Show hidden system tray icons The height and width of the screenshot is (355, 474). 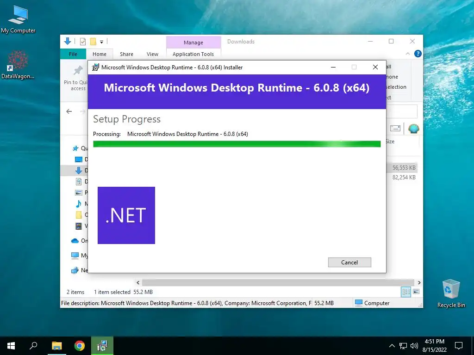tap(392, 346)
